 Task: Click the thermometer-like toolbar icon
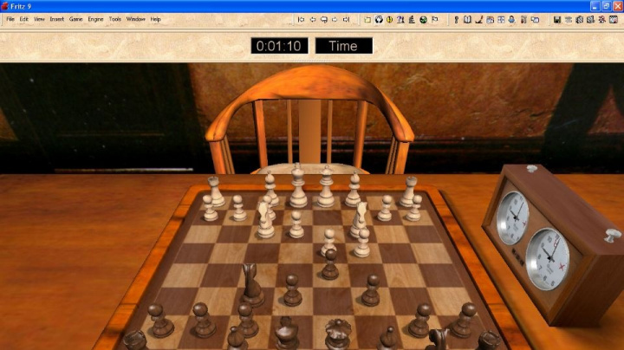click(x=523, y=19)
